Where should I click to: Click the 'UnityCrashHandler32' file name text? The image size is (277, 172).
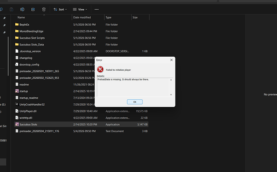[x=32, y=104]
